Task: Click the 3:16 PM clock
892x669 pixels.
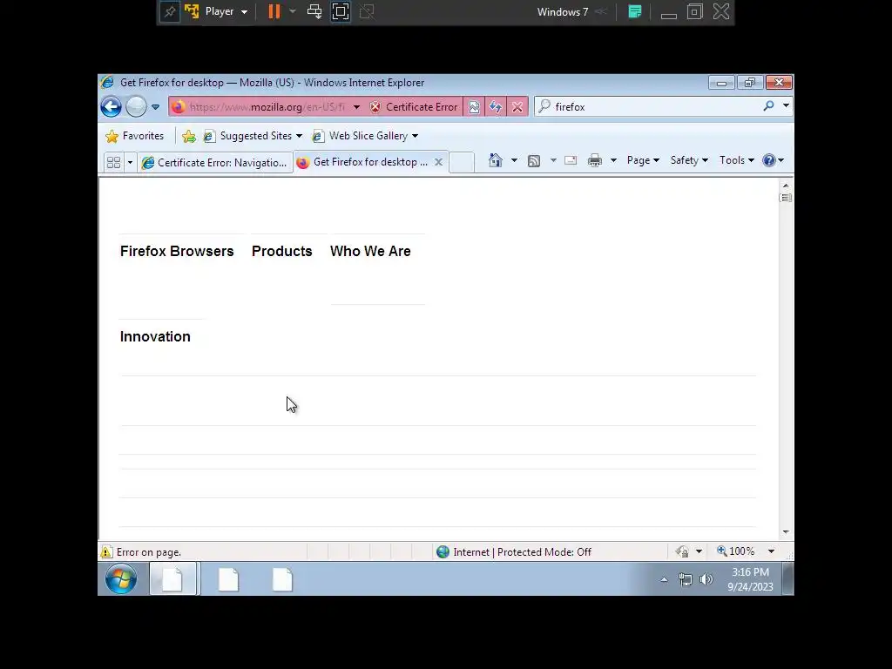Action: pyautogui.click(x=750, y=573)
